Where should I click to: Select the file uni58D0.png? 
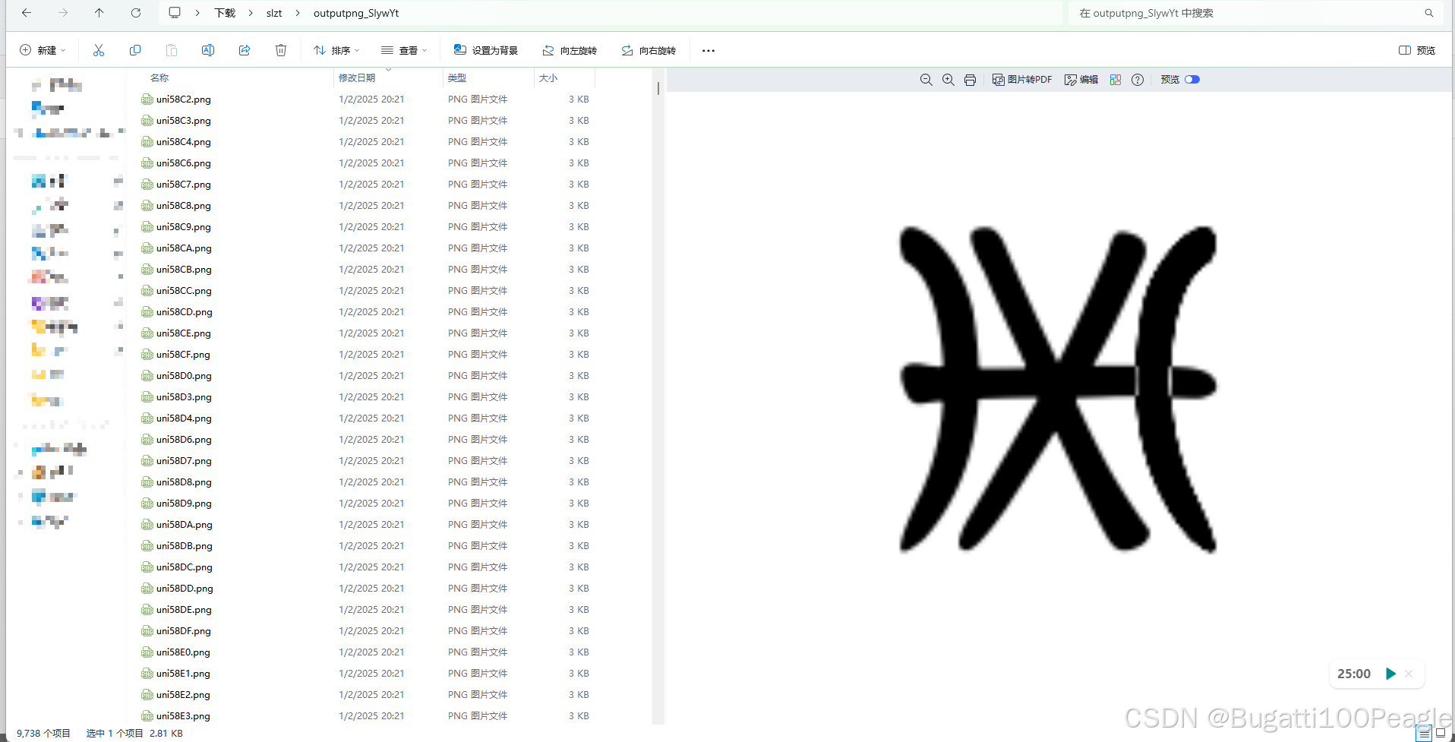click(183, 375)
